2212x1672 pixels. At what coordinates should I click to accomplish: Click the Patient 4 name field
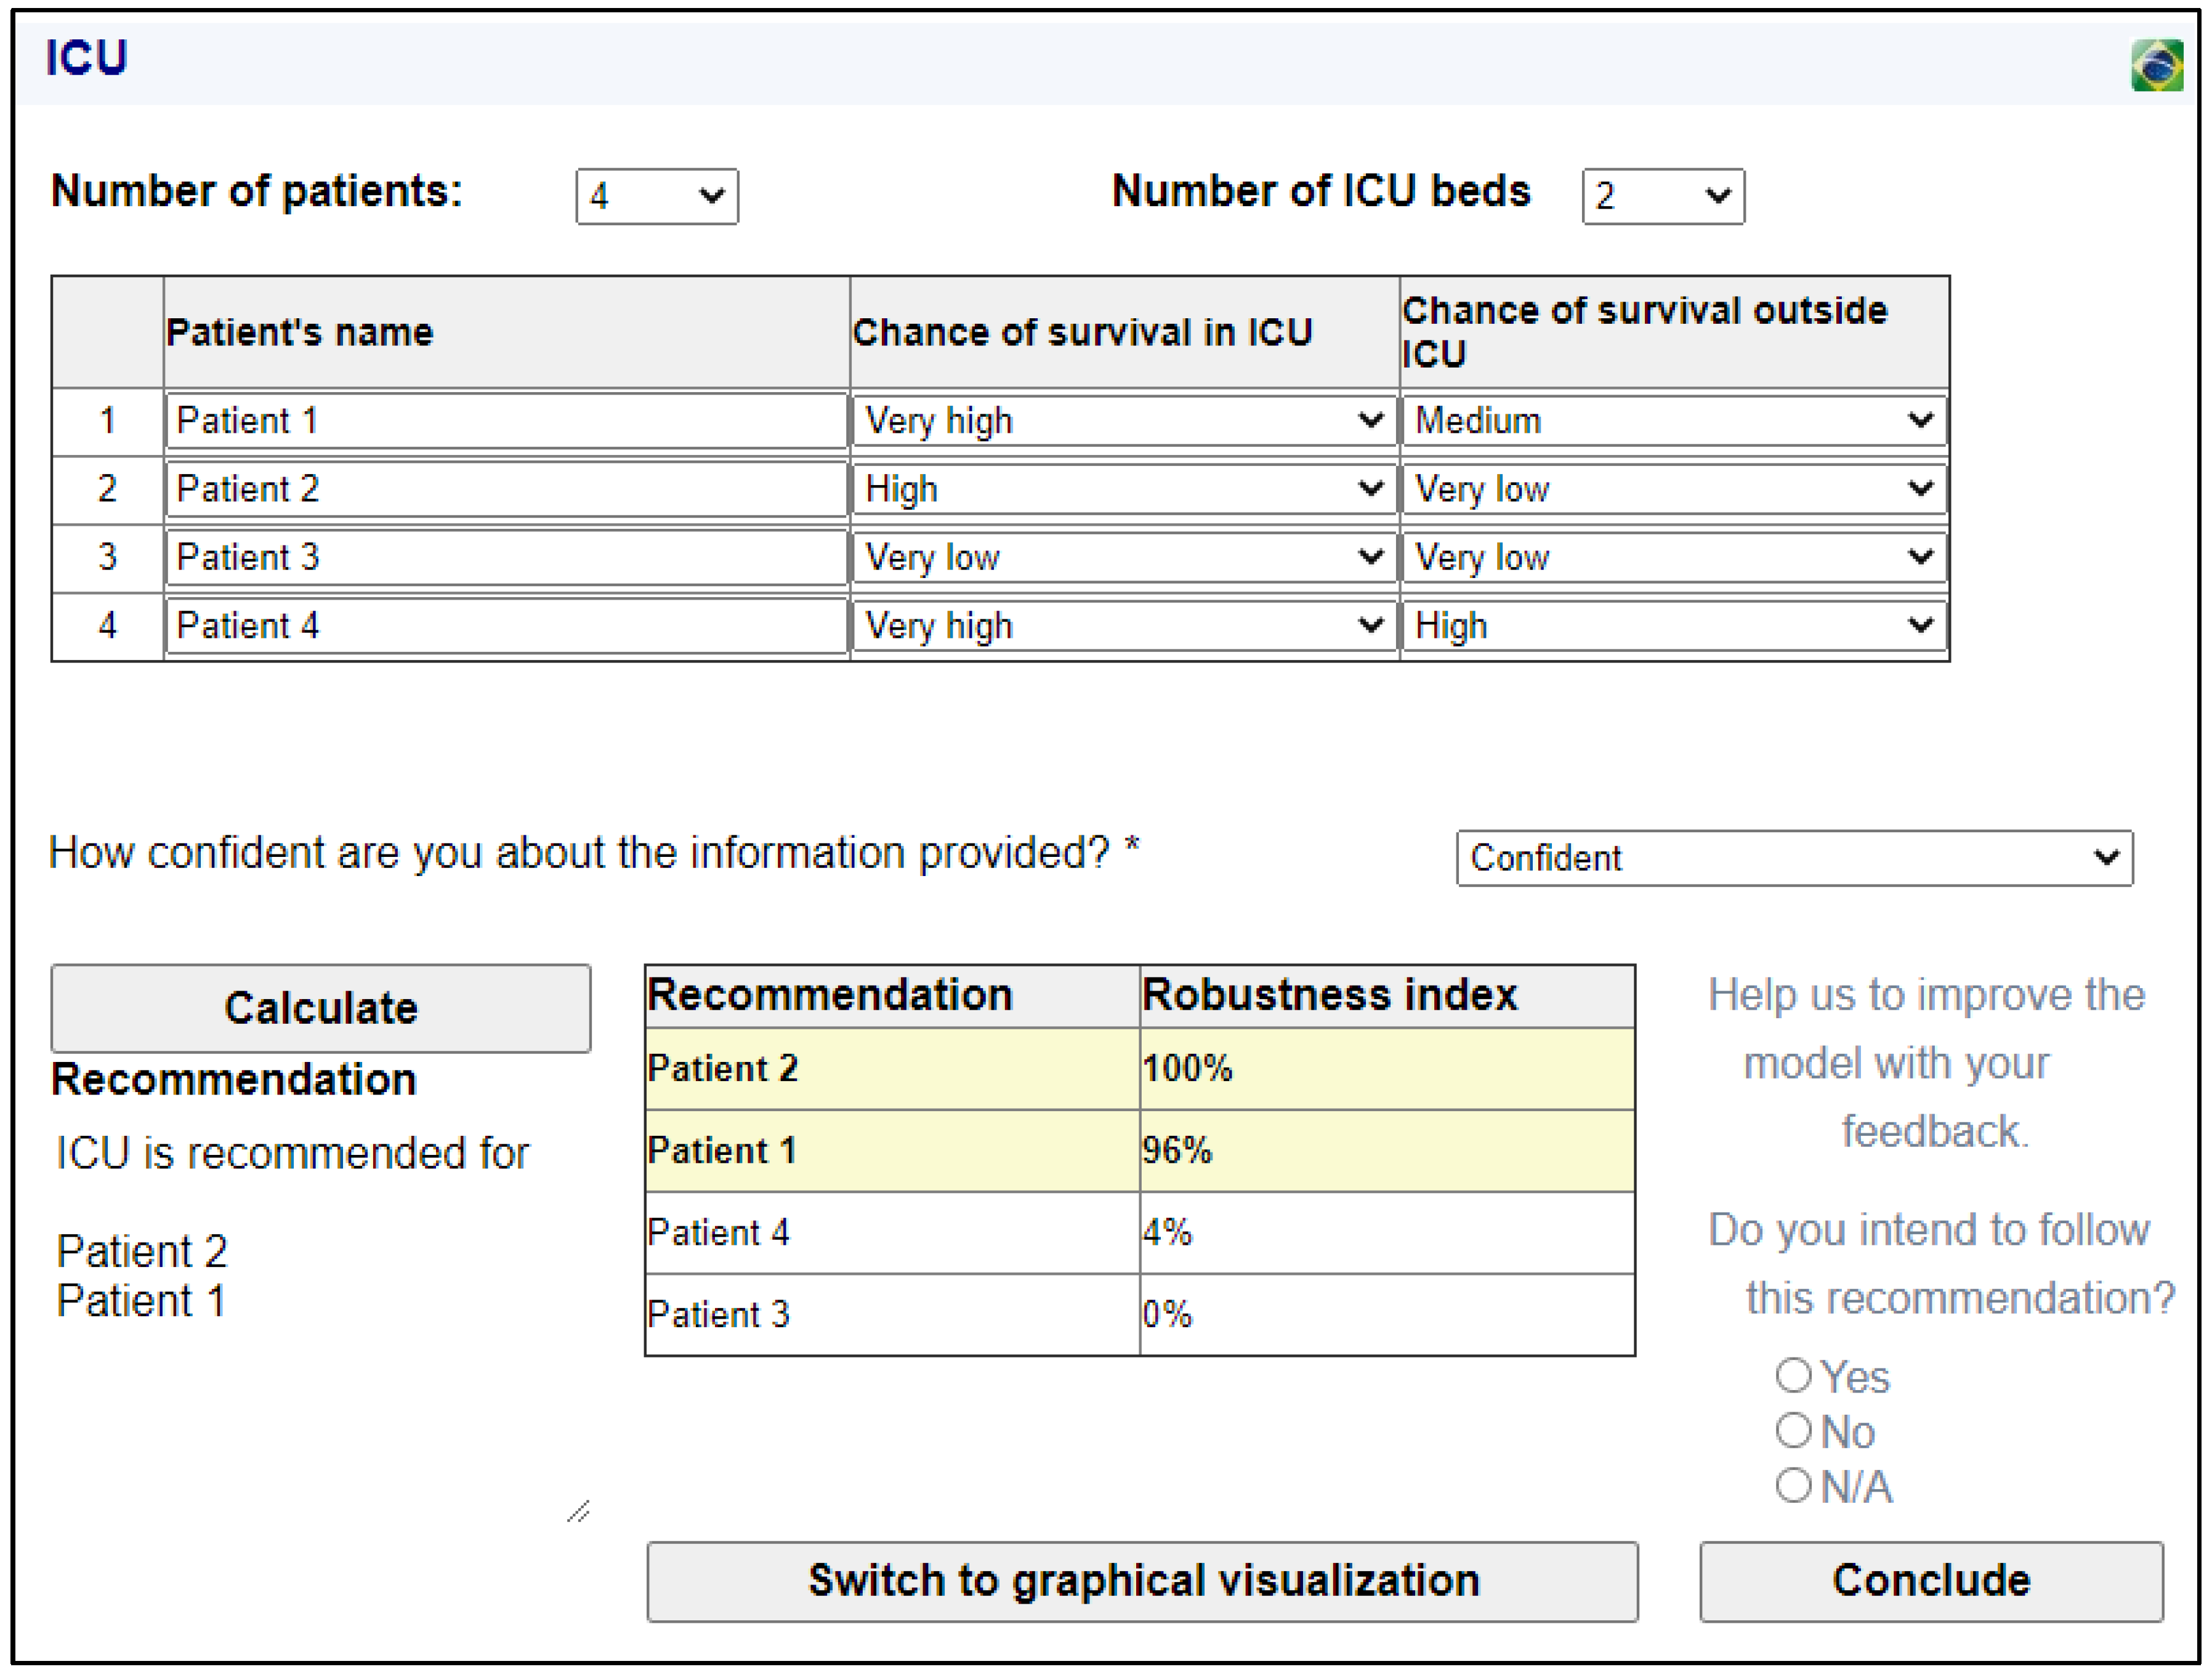pyautogui.click(x=506, y=625)
